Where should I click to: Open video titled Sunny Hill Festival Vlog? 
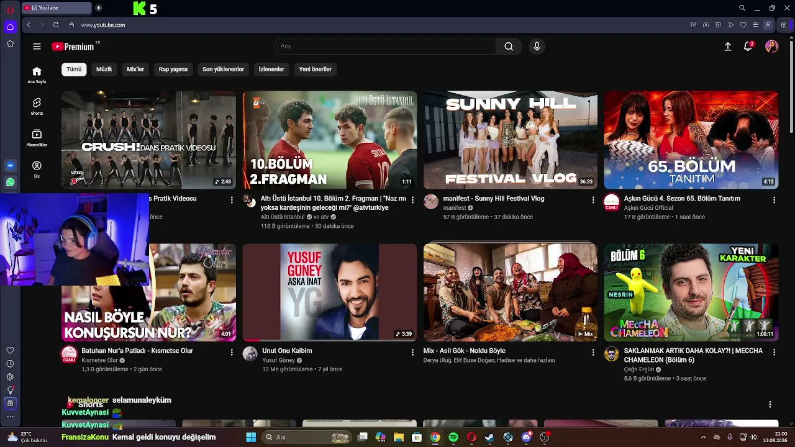pyautogui.click(x=494, y=199)
